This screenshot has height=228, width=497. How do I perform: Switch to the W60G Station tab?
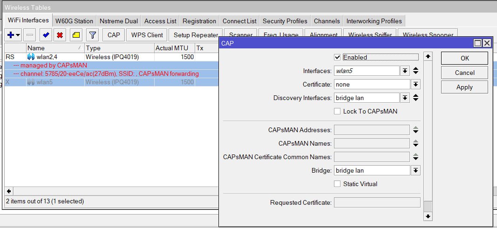click(74, 21)
